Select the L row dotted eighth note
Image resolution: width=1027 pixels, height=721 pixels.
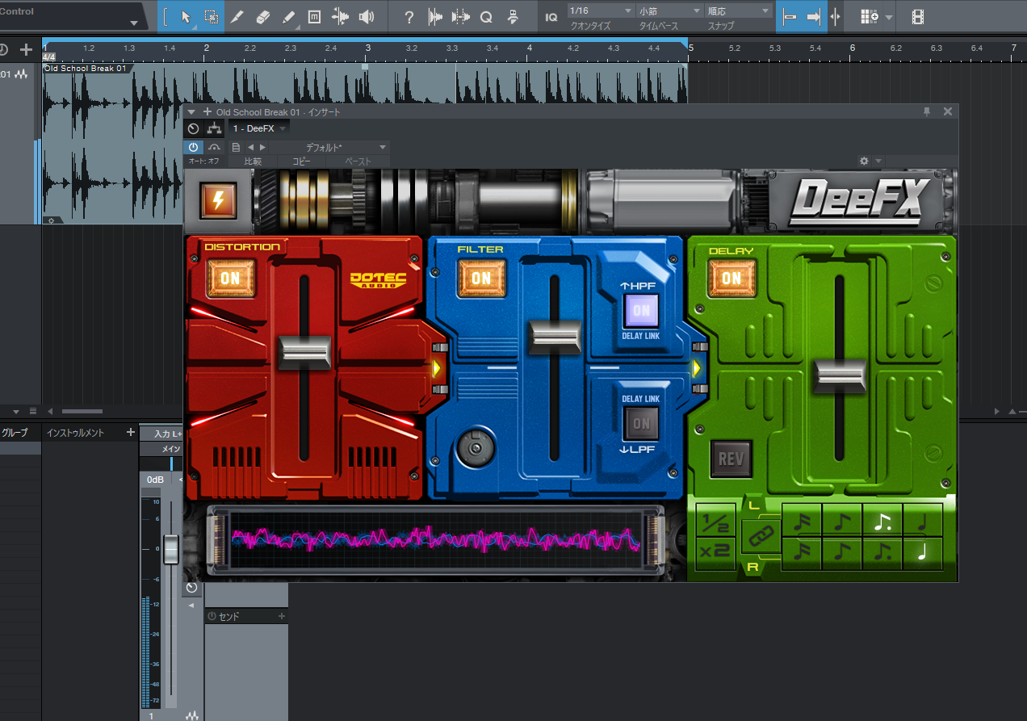[x=882, y=520]
